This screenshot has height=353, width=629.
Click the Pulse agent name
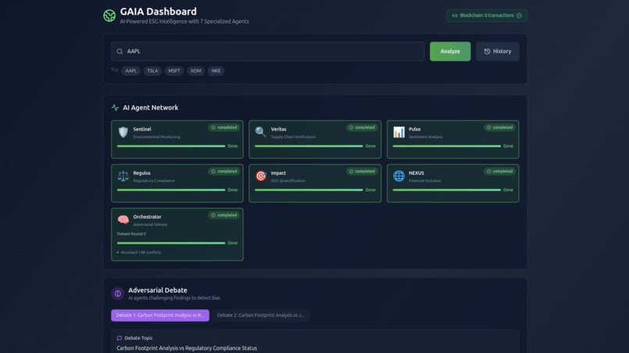coord(414,130)
